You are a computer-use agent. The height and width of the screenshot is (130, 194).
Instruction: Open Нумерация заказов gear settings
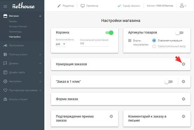pyautogui.click(x=183, y=64)
